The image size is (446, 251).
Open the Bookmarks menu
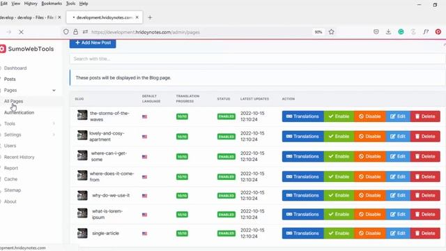pos(52,3)
